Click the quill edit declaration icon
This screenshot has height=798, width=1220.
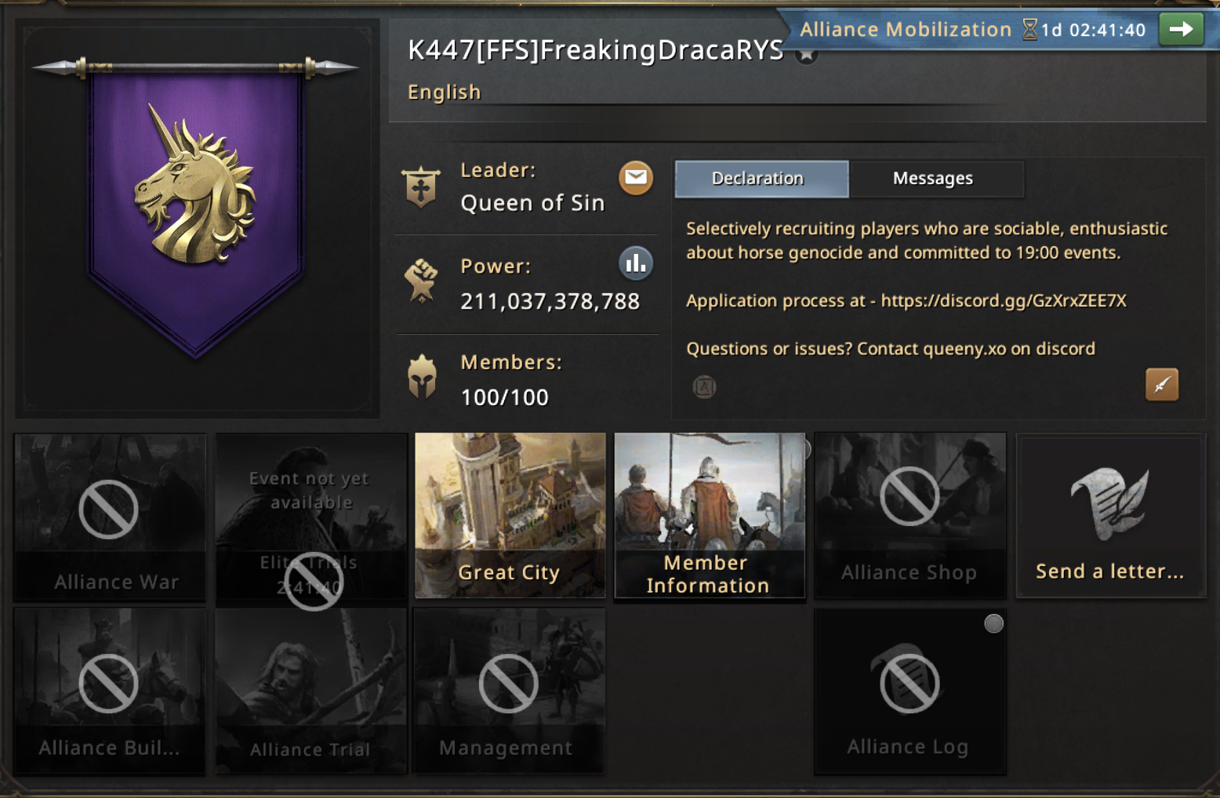coord(1162,384)
